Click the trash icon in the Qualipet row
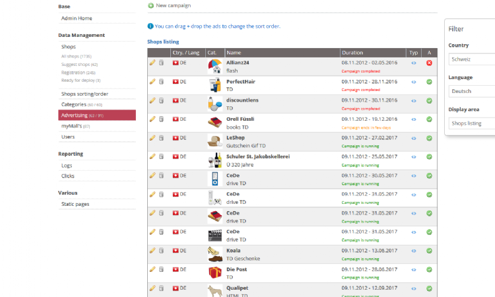Image resolution: width=495 pixels, height=297 pixels. point(161,288)
